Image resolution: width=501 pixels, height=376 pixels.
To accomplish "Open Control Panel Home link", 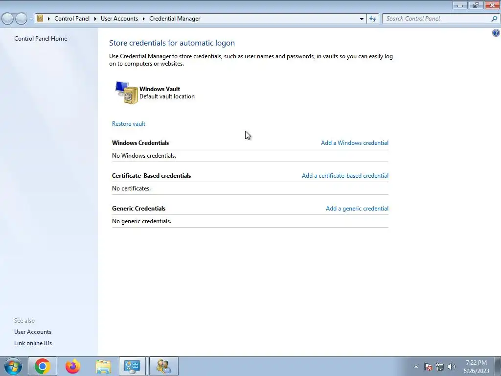I will click(41, 39).
